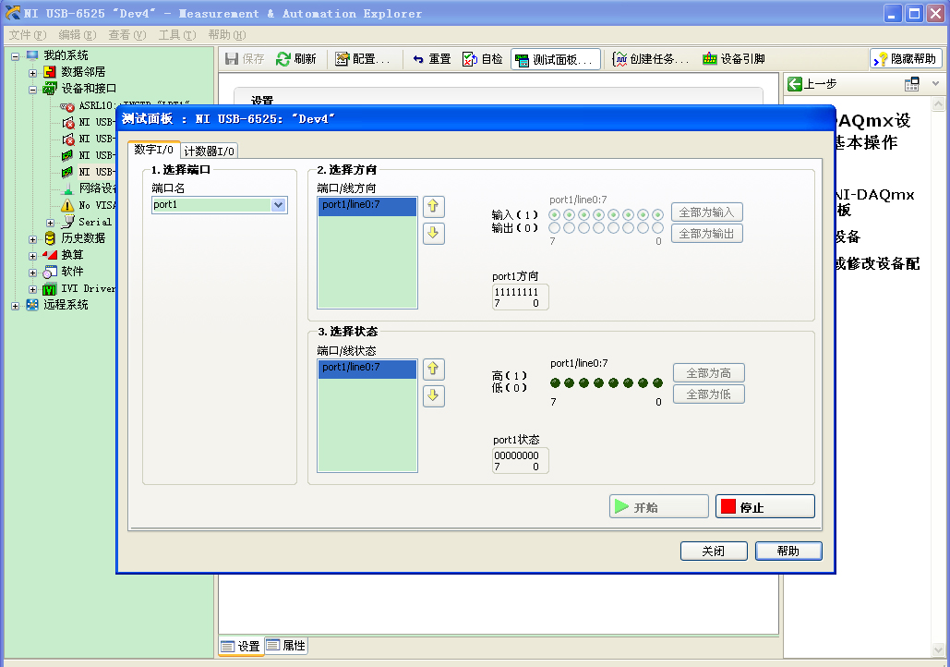950x667 pixels.
Task: Click 隐藏帮助 hide help button
Action: pos(906,59)
